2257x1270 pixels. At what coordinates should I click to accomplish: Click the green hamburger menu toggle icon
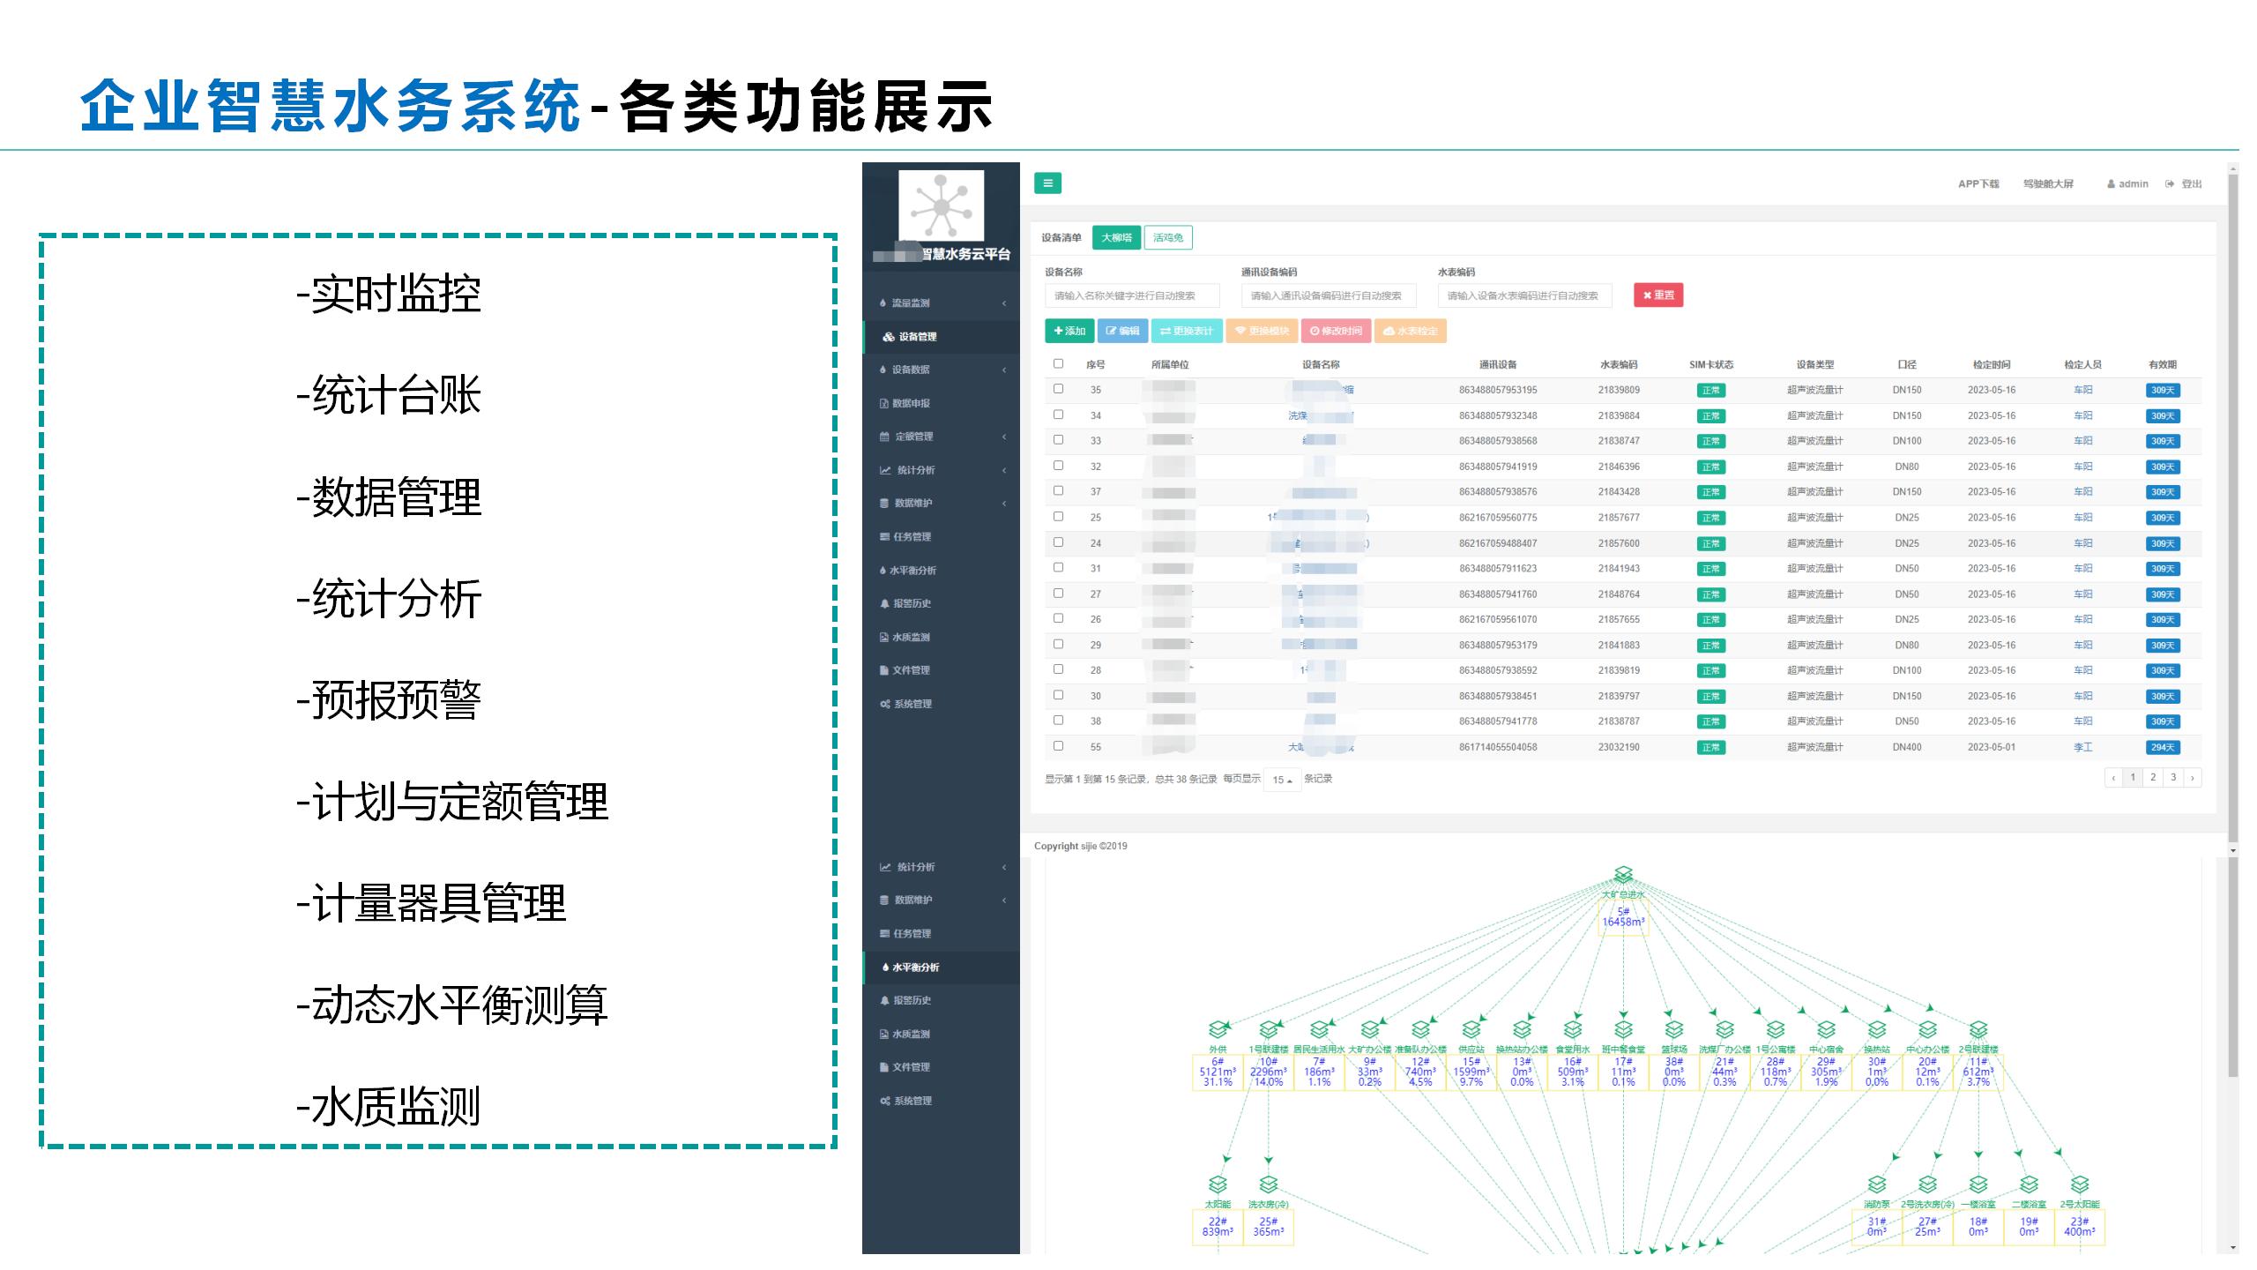pyautogui.click(x=1047, y=183)
